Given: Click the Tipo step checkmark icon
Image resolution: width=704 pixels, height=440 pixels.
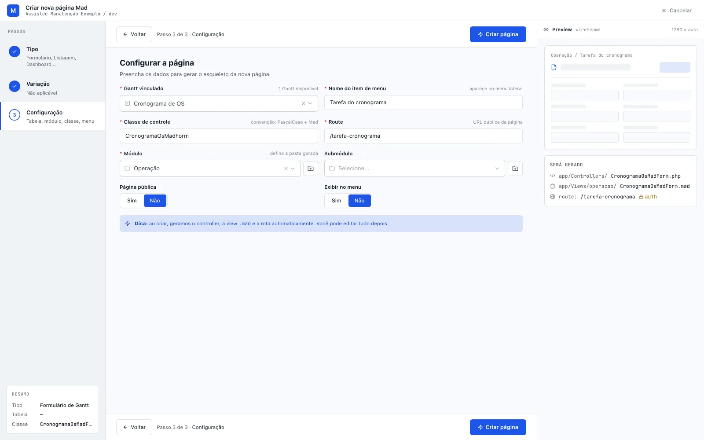Looking at the screenshot, I should coord(15,51).
